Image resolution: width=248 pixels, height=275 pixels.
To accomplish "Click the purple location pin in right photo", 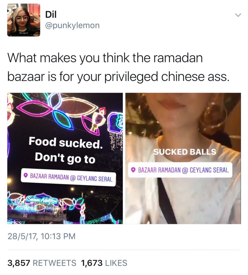I will click(133, 170).
